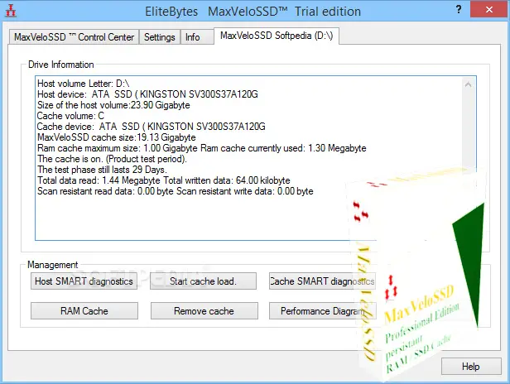Click 'Host volume Letter: D:\' line

[84, 84]
